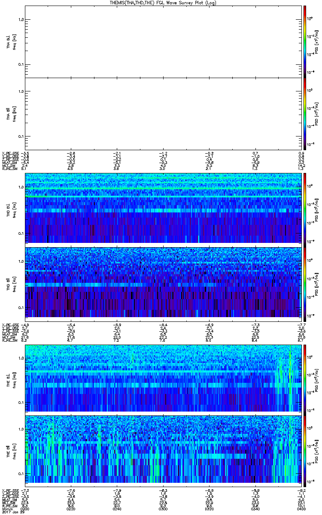Click the 0300 time tick label
Image resolution: width=322 pixels, height=515 pixels.
[x=163, y=509]
